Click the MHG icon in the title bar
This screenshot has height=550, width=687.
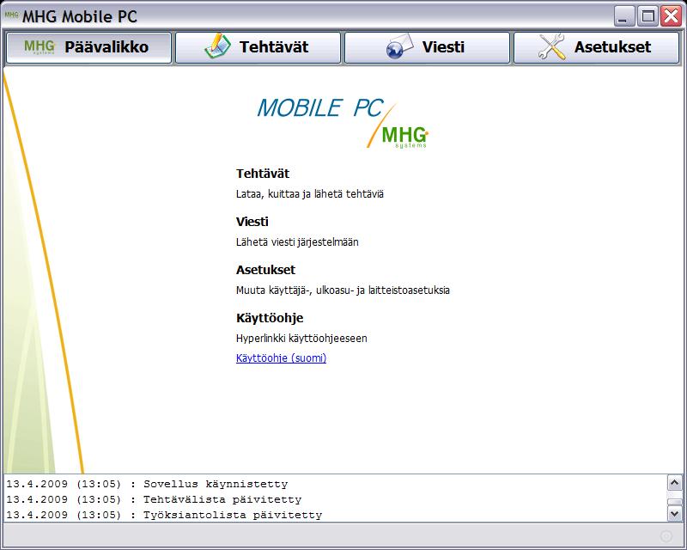pos(11,15)
